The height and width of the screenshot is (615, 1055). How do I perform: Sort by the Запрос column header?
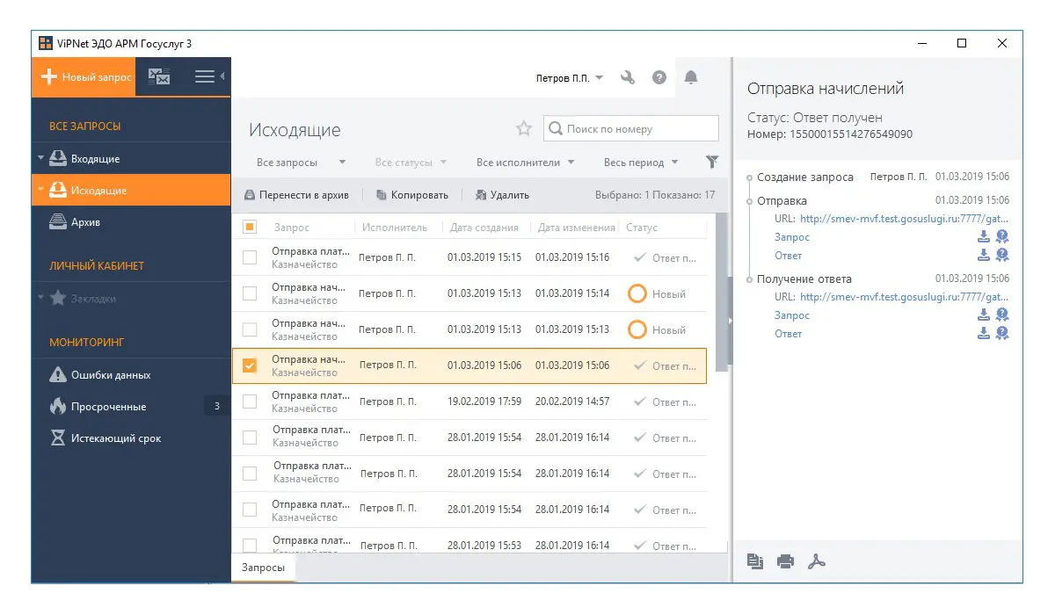coord(292,228)
